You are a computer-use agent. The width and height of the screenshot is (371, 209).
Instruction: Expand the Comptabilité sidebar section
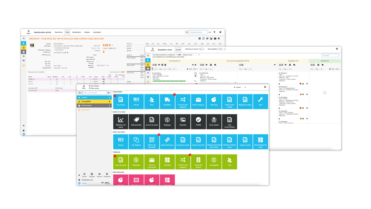94,102
